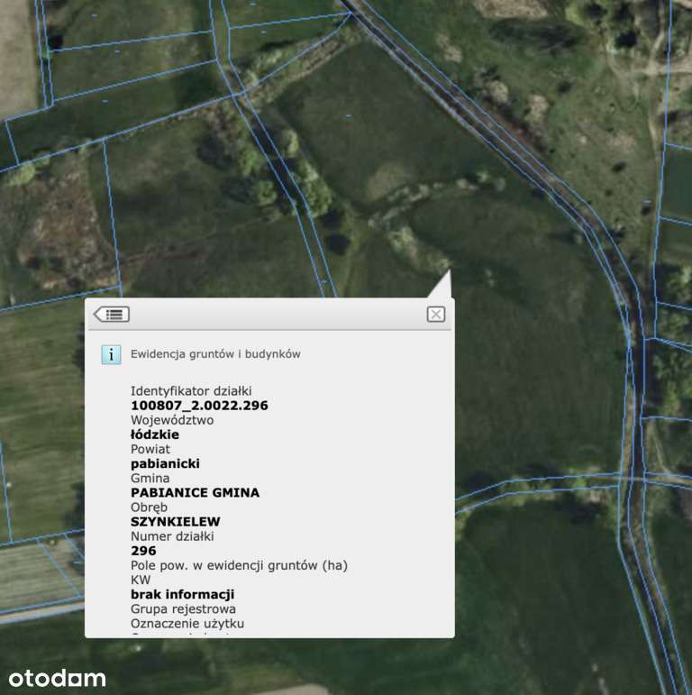Click the label 'Pole pow. w ewidencji gruntów (ha)'
This screenshot has width=692, height=695.
240,565
